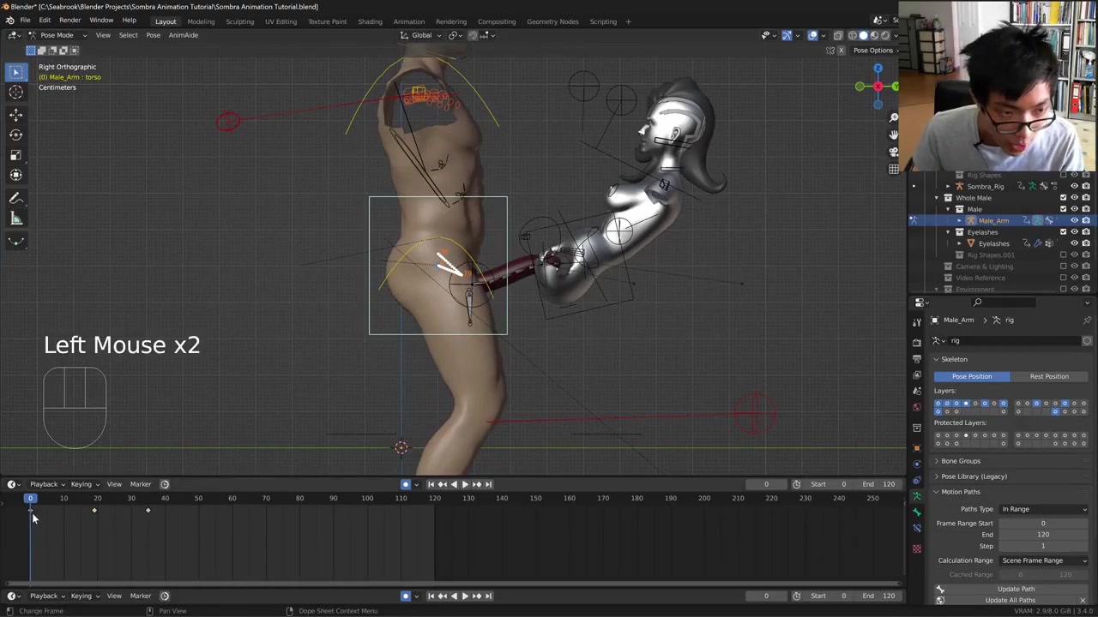
Task: Click the Update Path button
Action: (1016, 589)
